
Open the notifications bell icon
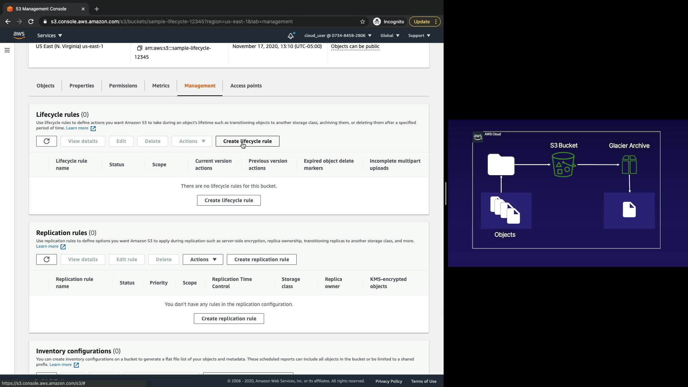pyautogui.click(x=291, y=35)
